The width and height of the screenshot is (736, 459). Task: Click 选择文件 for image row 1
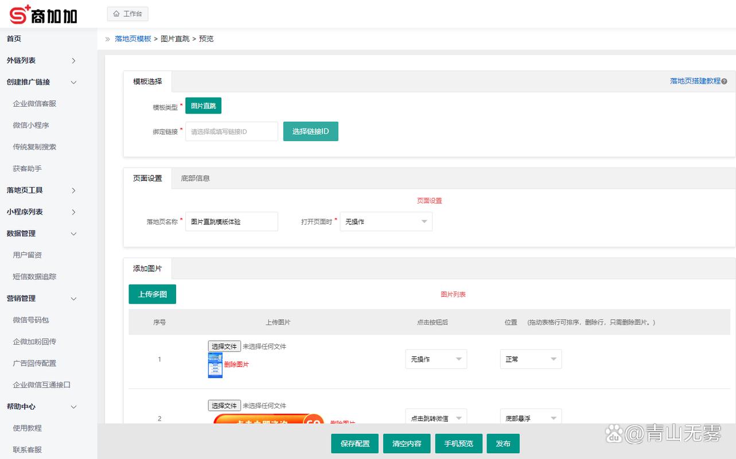click(224, 347)
